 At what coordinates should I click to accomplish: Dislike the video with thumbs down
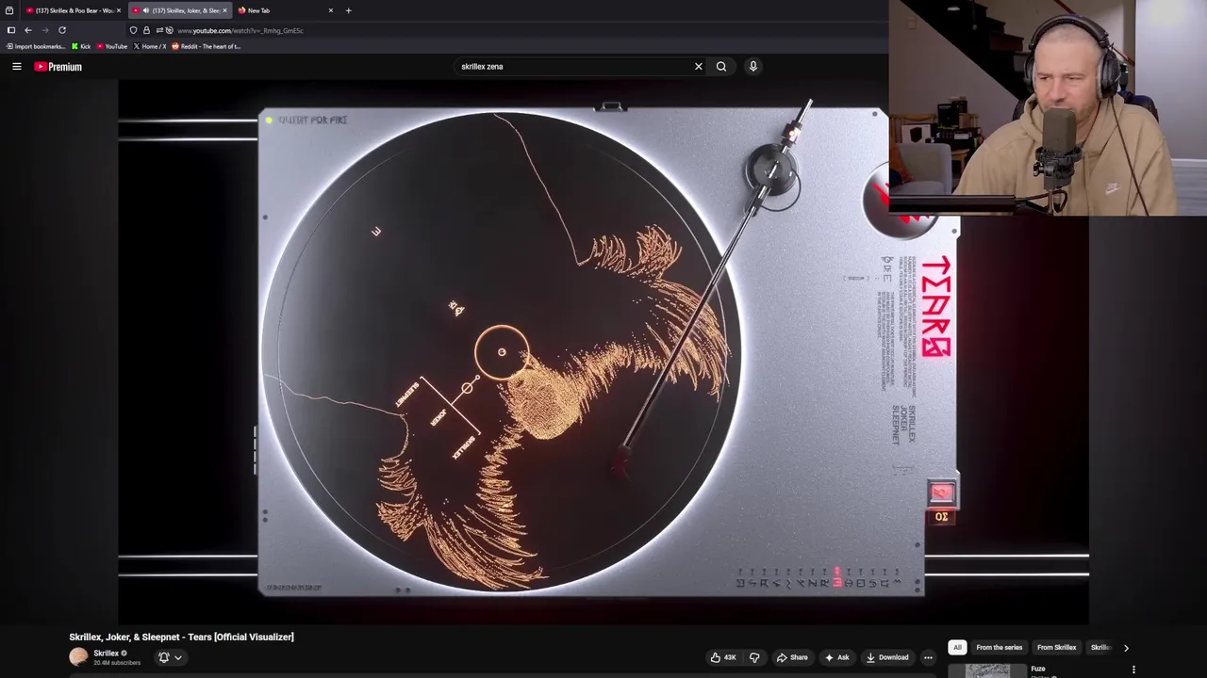pos(754,657)
